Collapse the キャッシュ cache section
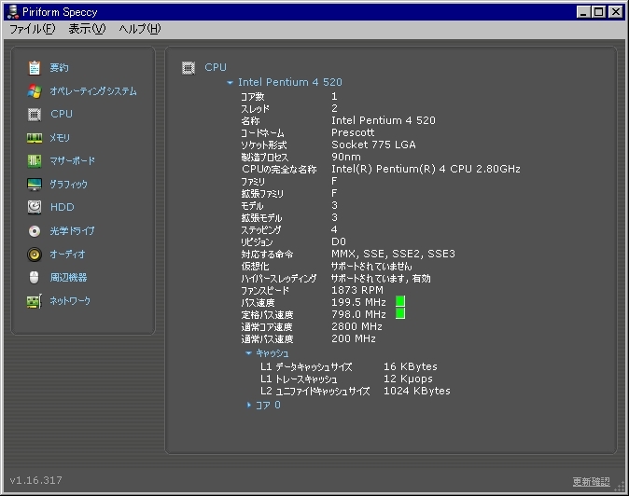Image resolution: width=629 pixels, height=496 pixels. (x=248, y=353)
